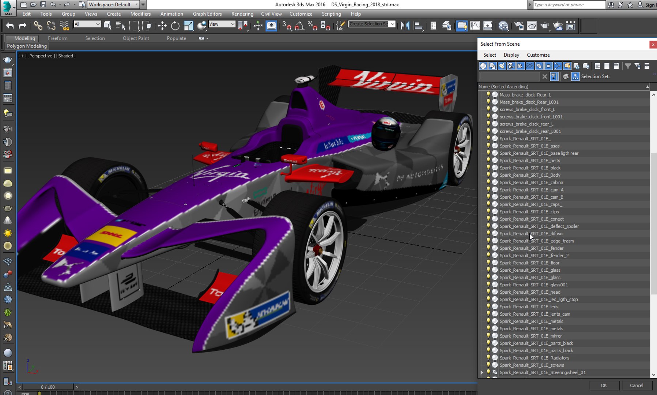Image resolution: width=657 pixels, height=395 pixels.
Task: Click the Unlink Selection tool
Action: 51,26
